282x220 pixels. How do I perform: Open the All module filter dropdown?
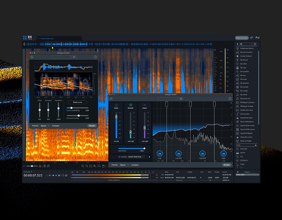pyautogui.click(x=245, y=44)
